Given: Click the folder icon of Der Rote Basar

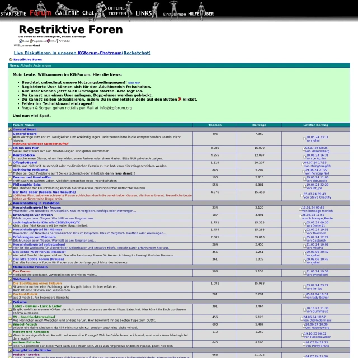Looking at the screenshot, I should point(10,195).
